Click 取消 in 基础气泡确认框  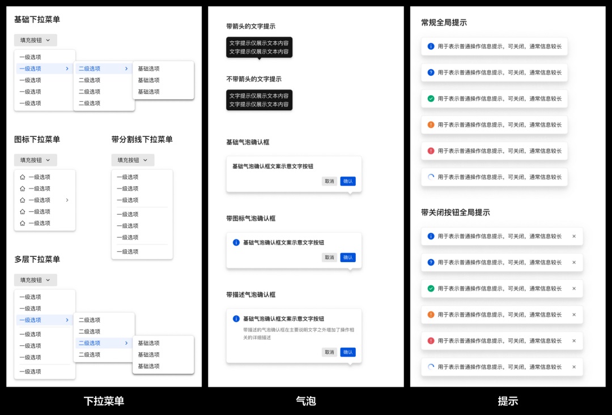click(x=329, y=181)
